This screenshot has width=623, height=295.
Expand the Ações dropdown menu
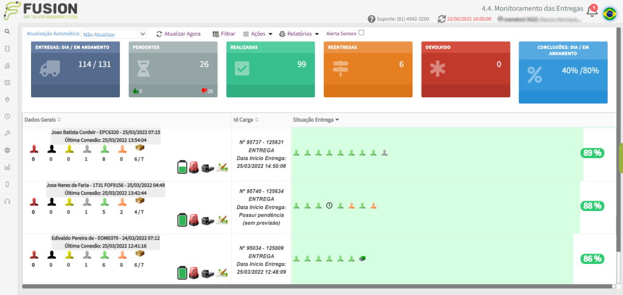258,34
